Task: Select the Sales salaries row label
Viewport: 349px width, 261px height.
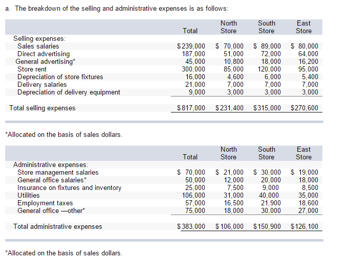Action: pos(38,46)
